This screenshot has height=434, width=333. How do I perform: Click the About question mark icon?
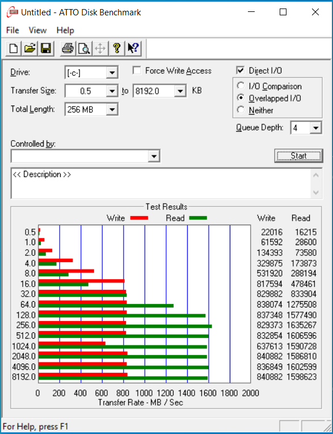[116, 48]
